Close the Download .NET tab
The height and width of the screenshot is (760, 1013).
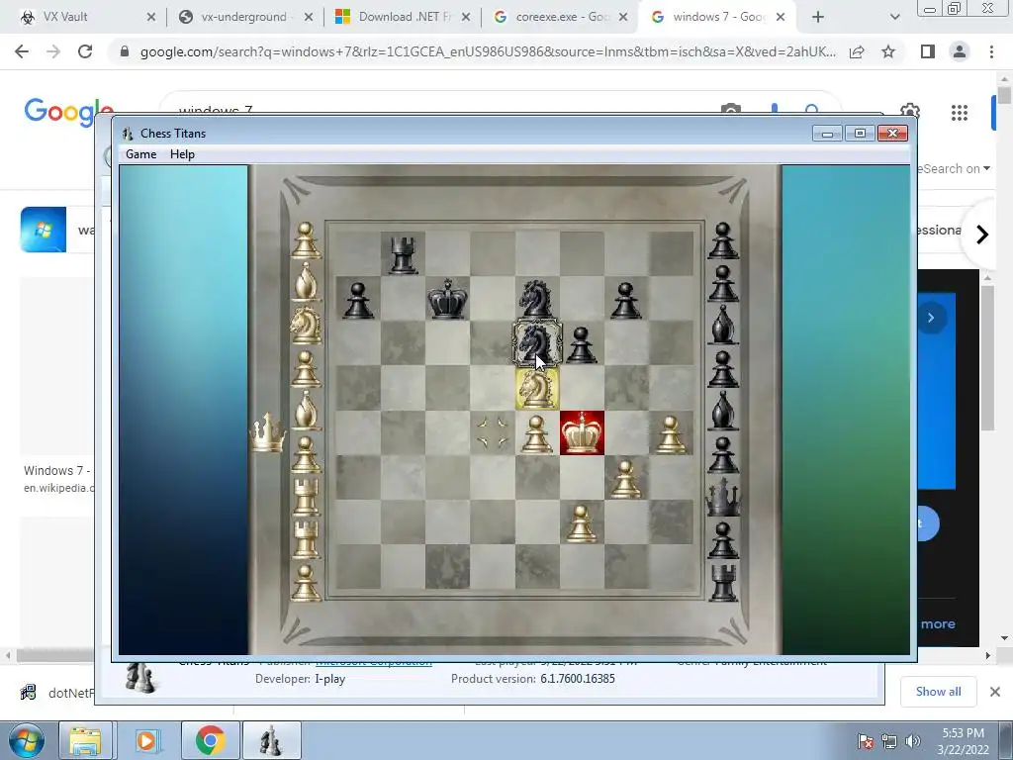(x=466, y=17)
